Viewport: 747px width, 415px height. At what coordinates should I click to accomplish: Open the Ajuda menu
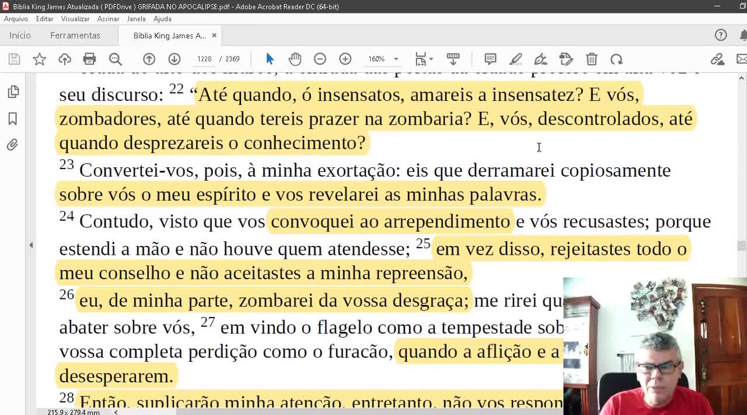pyautogui.click(x=162, y=19)
